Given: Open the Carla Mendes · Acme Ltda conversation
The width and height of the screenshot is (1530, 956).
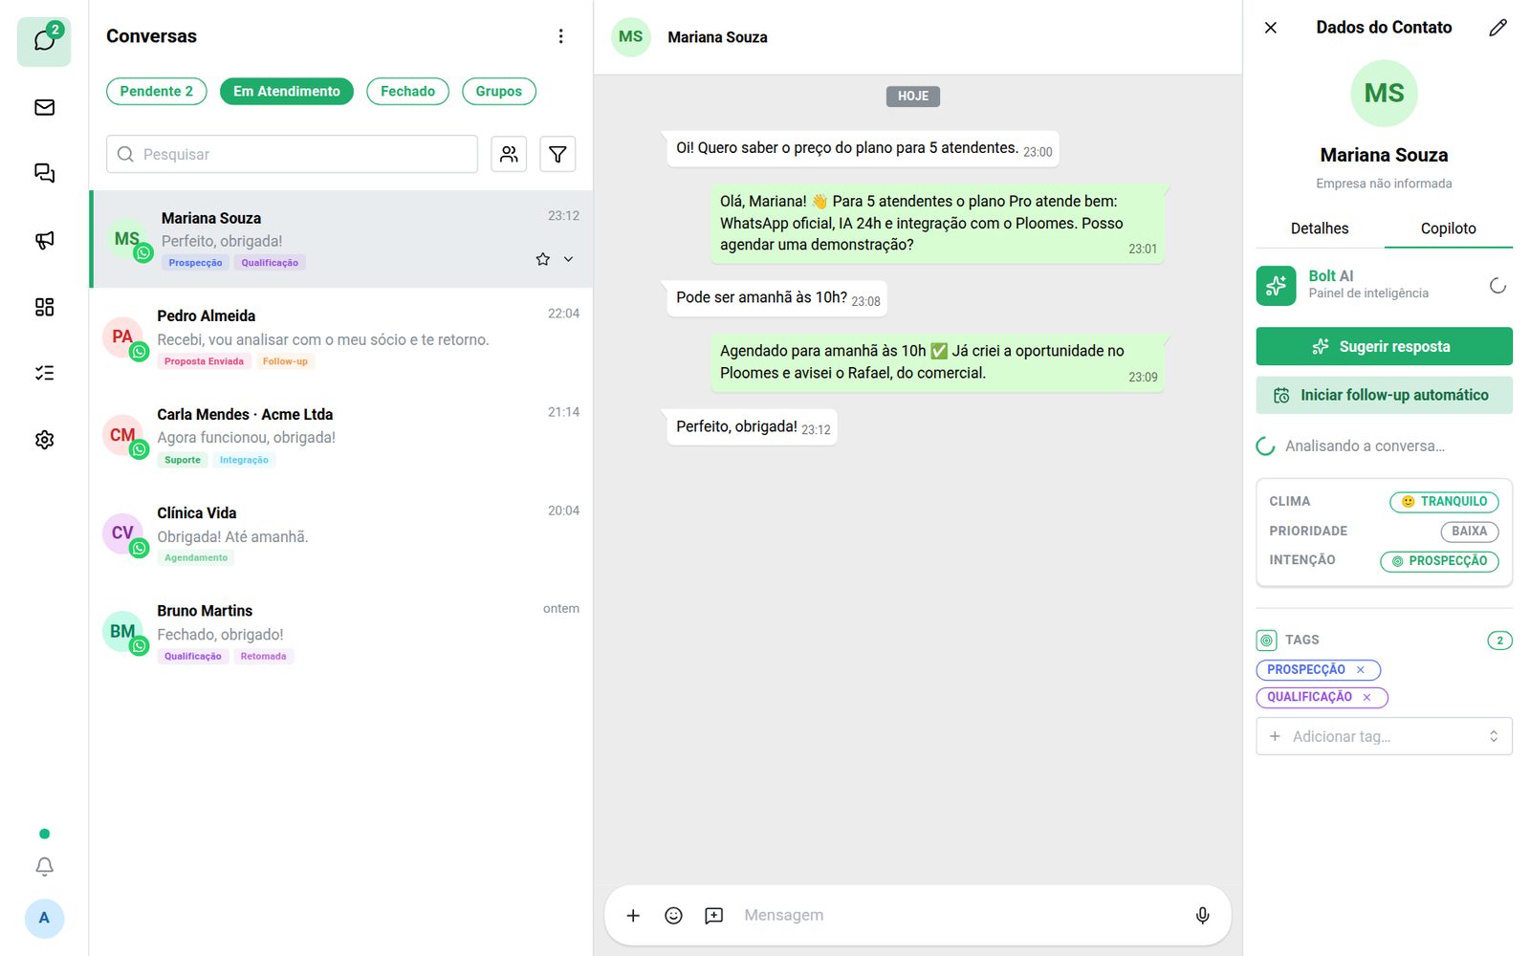Looking at the screenshot, I should point(341,436).
